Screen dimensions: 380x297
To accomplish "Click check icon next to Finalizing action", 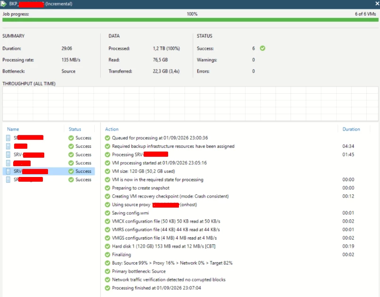I will click(x=107, y=255).
